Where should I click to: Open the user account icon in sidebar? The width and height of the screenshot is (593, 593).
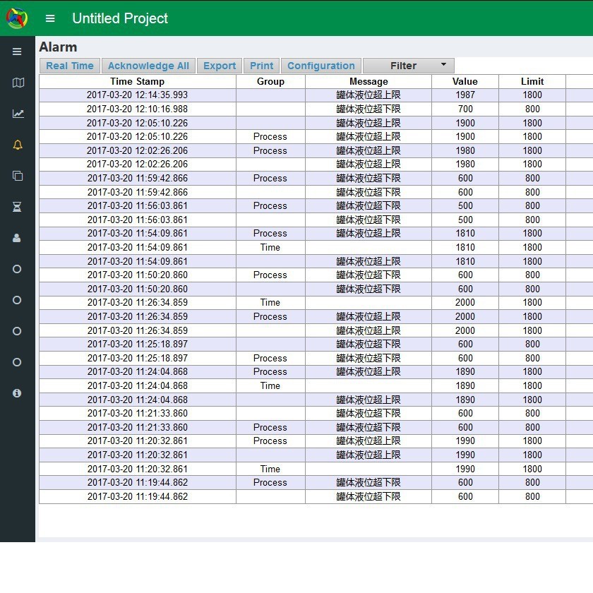(18, 238)
